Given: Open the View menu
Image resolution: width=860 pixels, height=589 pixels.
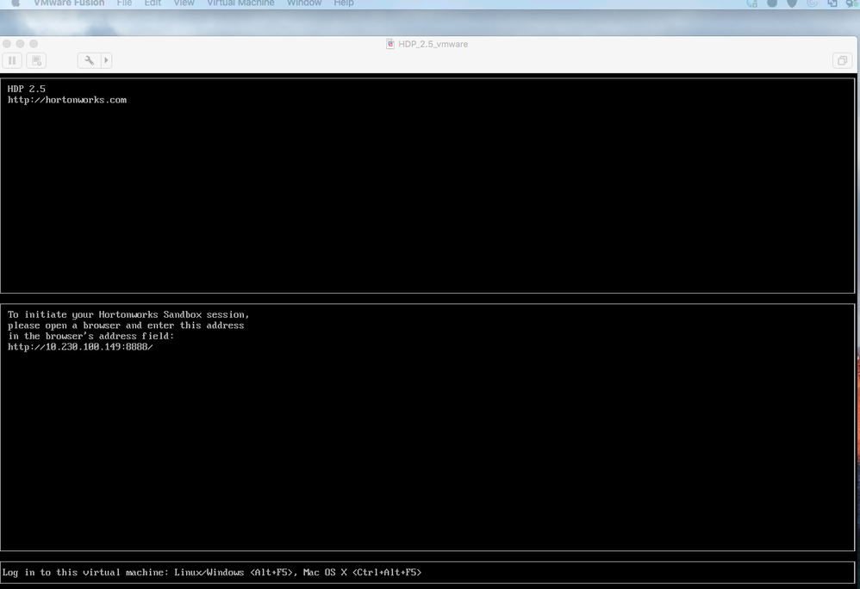Looking at the screenshot, I should click(x=184, y=3).
